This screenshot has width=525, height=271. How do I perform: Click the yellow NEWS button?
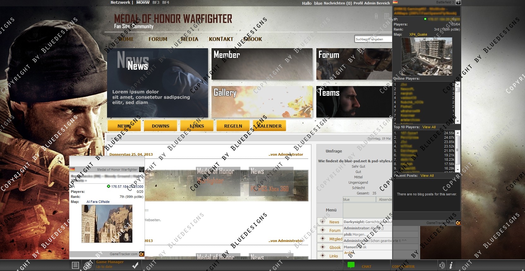(x=124, y=126)
